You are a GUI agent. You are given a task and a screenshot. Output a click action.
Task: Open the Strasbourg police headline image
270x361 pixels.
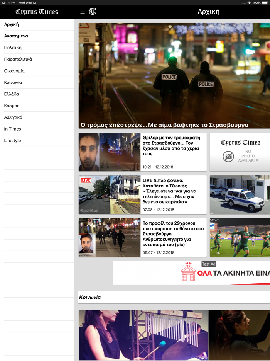click(x=174, y=75)
